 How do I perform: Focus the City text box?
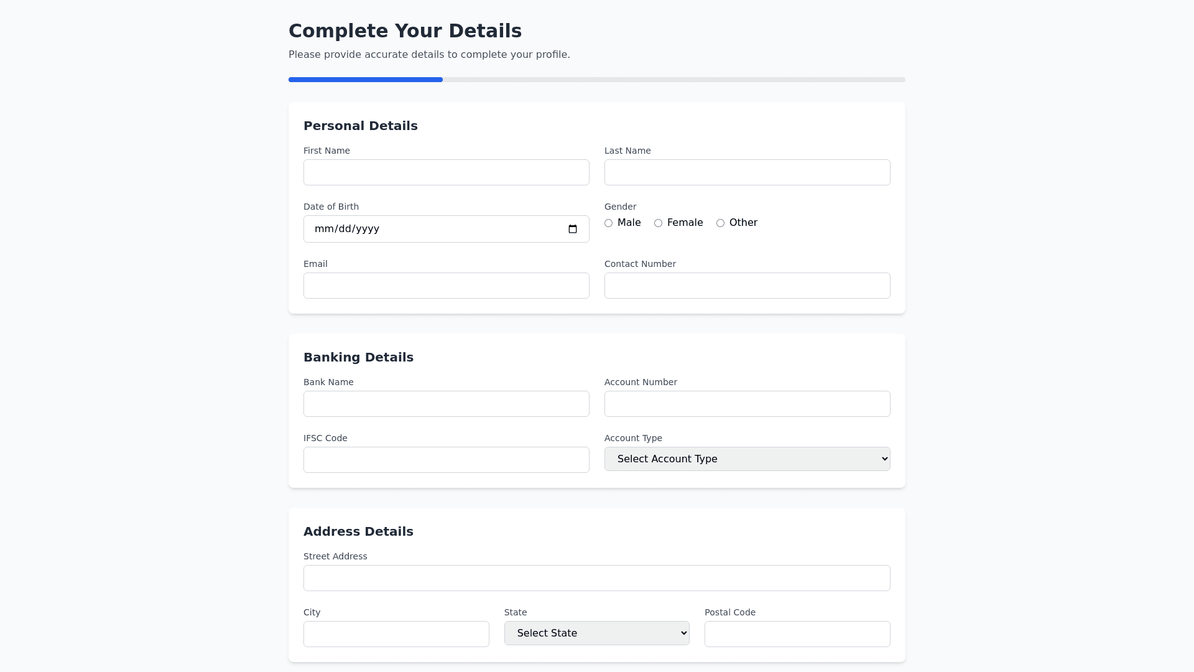[x=396, y=634]
